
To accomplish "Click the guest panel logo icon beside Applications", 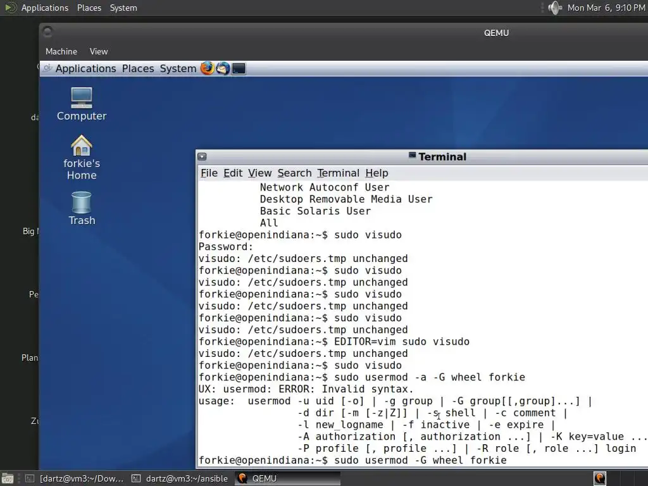I will click(47, 68).
